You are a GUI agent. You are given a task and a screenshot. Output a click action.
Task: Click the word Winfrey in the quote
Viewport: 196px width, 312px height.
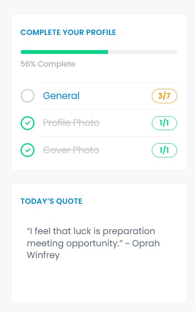click(x=43, y=255)
